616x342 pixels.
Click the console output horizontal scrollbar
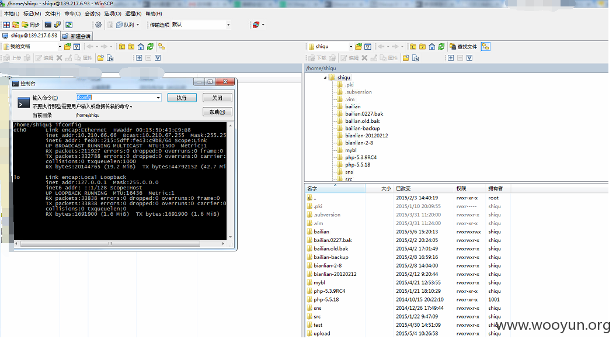click(x=110, y=244)
